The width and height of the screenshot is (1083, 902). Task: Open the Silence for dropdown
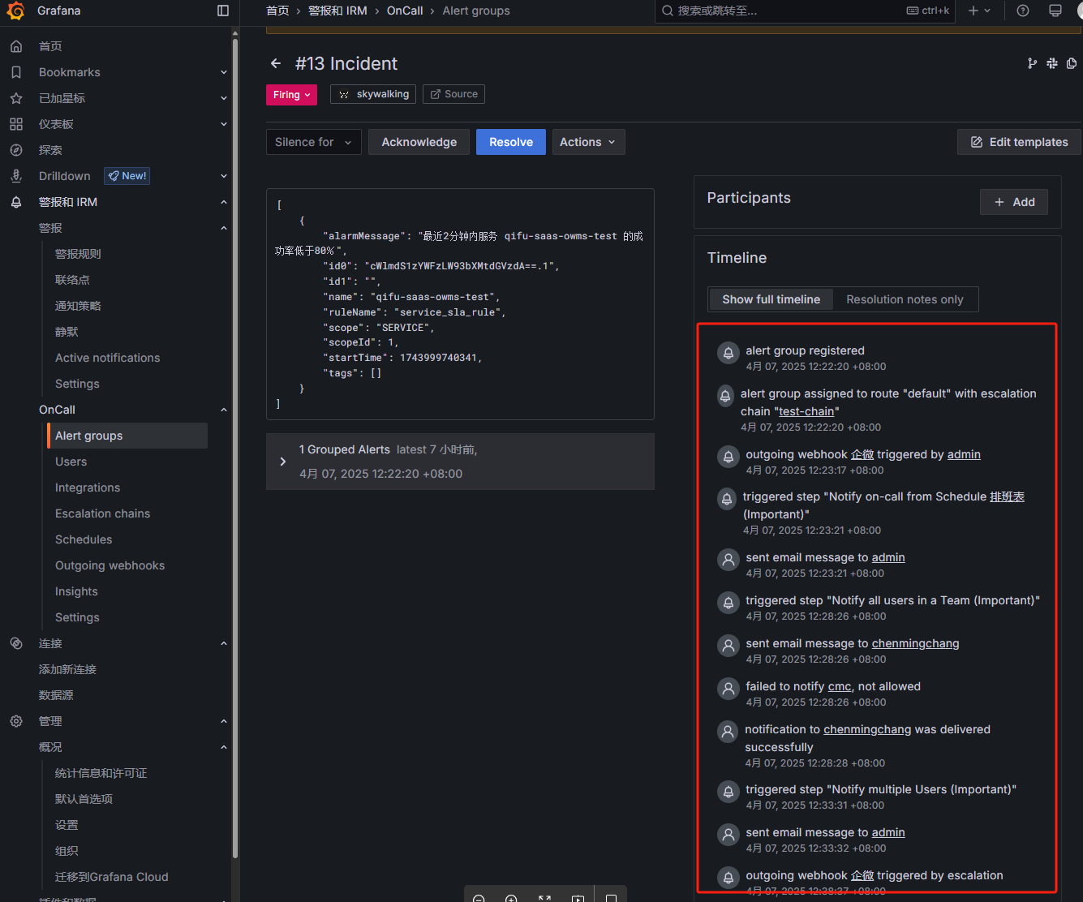tap(313, 142)
